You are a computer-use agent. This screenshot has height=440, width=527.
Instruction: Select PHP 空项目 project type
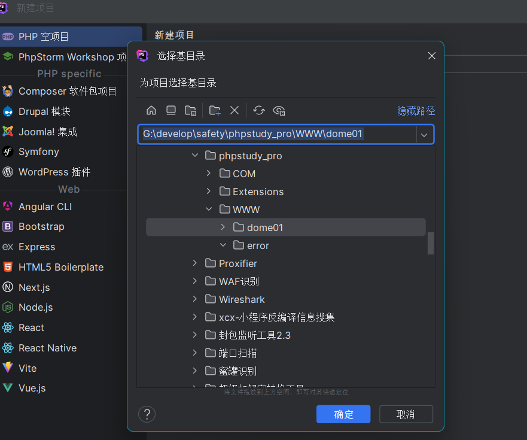[x=71, y=37]
